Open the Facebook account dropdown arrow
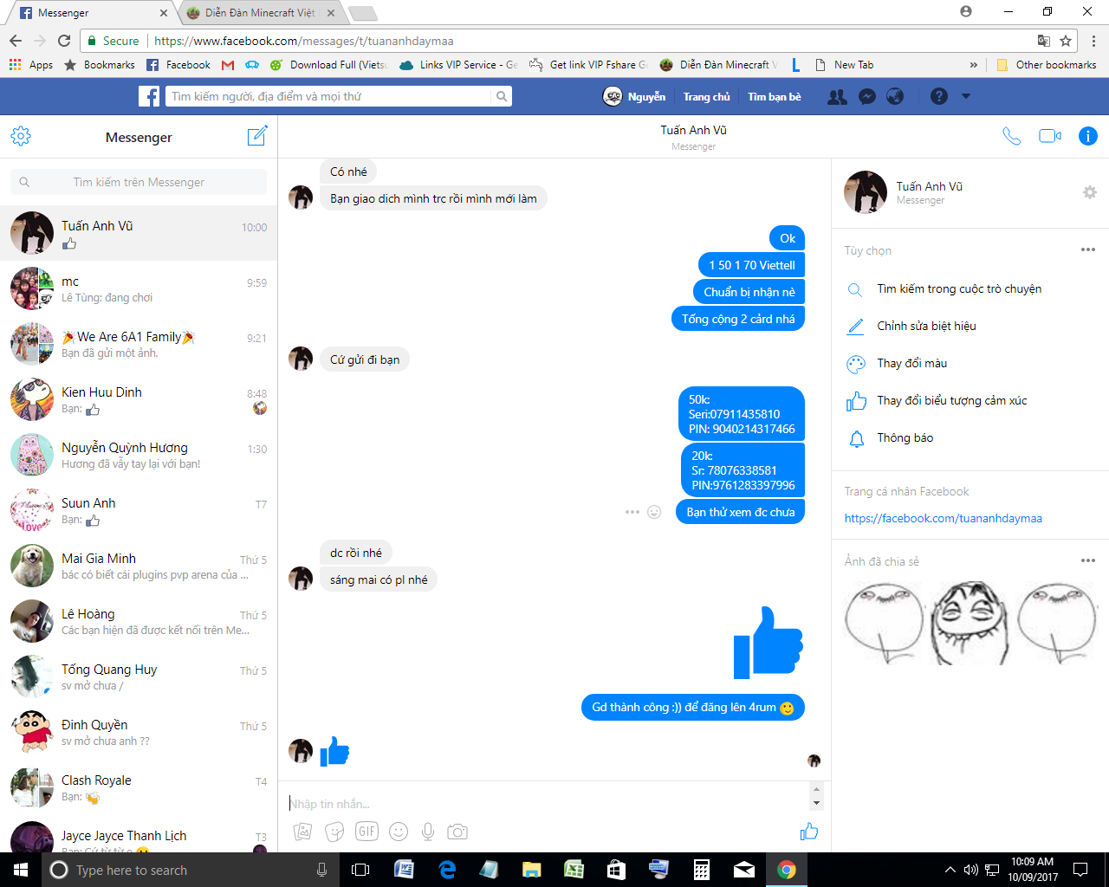 pos(969,96)
